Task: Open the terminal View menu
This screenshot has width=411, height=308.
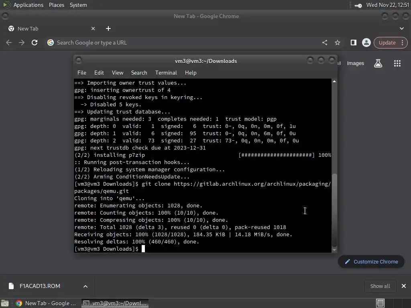Action: coord(118,73)
